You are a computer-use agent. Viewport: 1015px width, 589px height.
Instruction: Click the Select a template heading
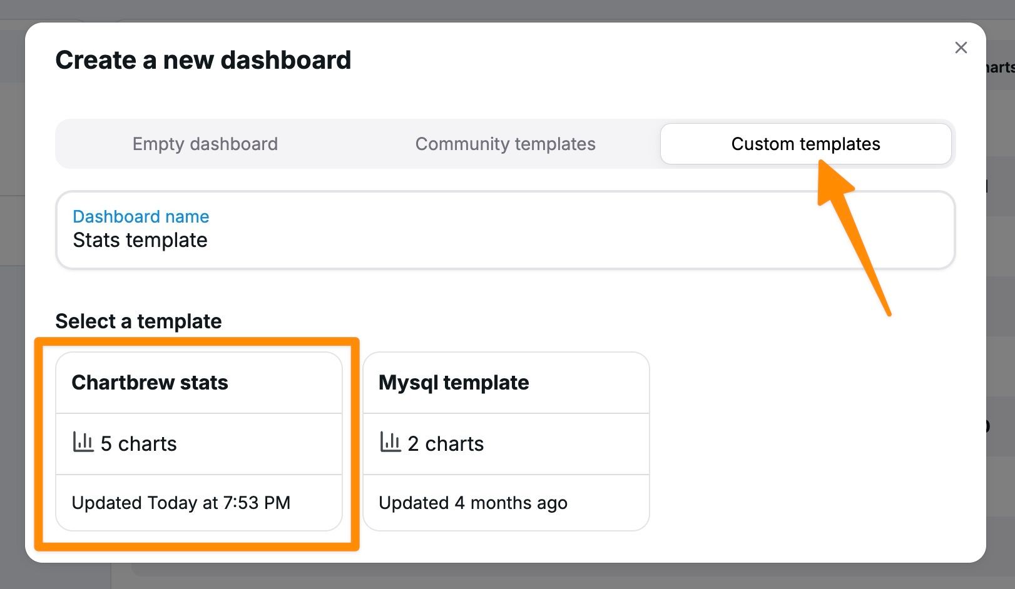pyautogui.click(x=138, y=321)
